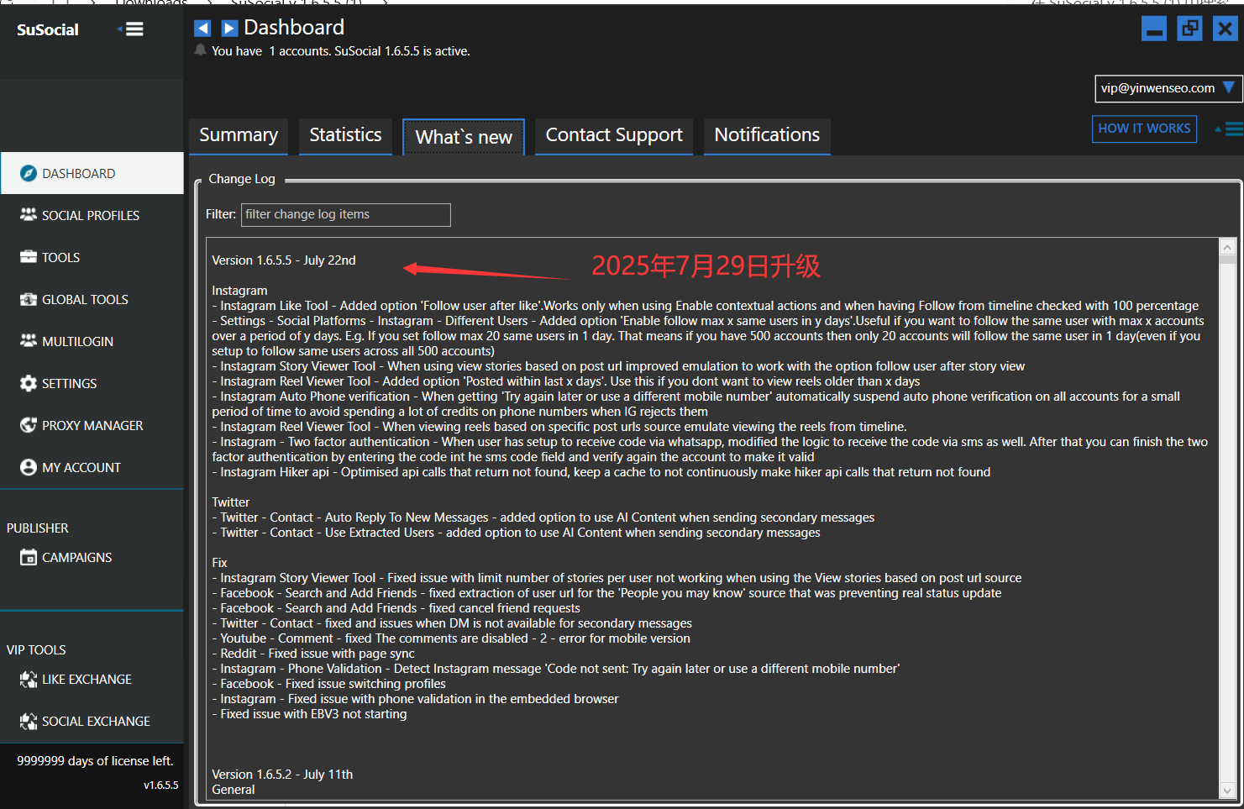The width and height of the screenshot is (1244, 809).
Task: Go forward with the right arrow
Action: coord(229,29)
